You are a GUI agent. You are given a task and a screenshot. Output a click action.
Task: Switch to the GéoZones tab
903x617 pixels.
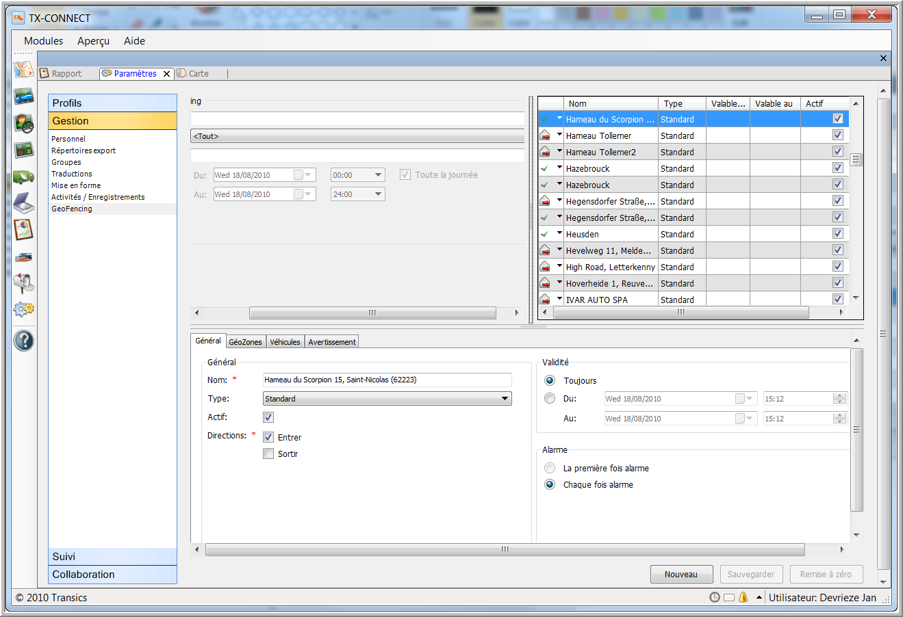click(245, 342)
